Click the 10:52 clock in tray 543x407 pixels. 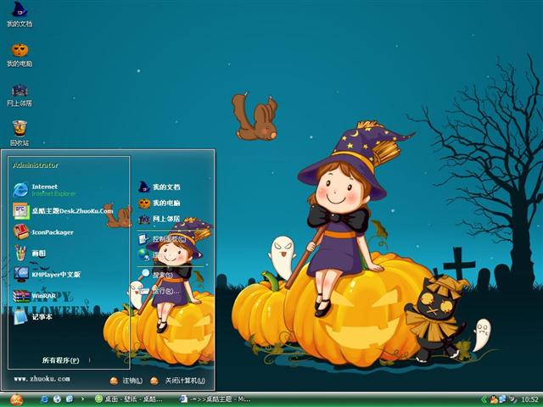(529, 399)
